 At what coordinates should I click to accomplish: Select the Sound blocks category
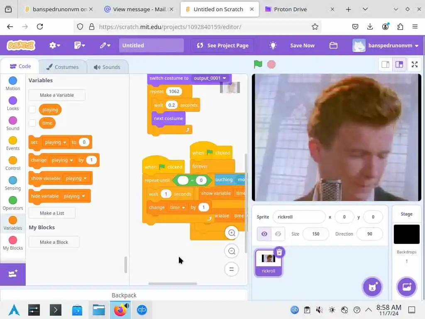tap(13, 123)
